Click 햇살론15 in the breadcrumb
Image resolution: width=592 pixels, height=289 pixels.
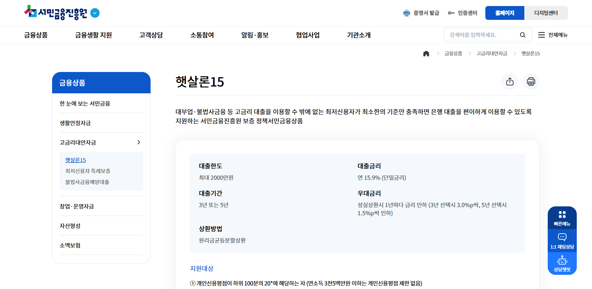(x=530, y=54)
